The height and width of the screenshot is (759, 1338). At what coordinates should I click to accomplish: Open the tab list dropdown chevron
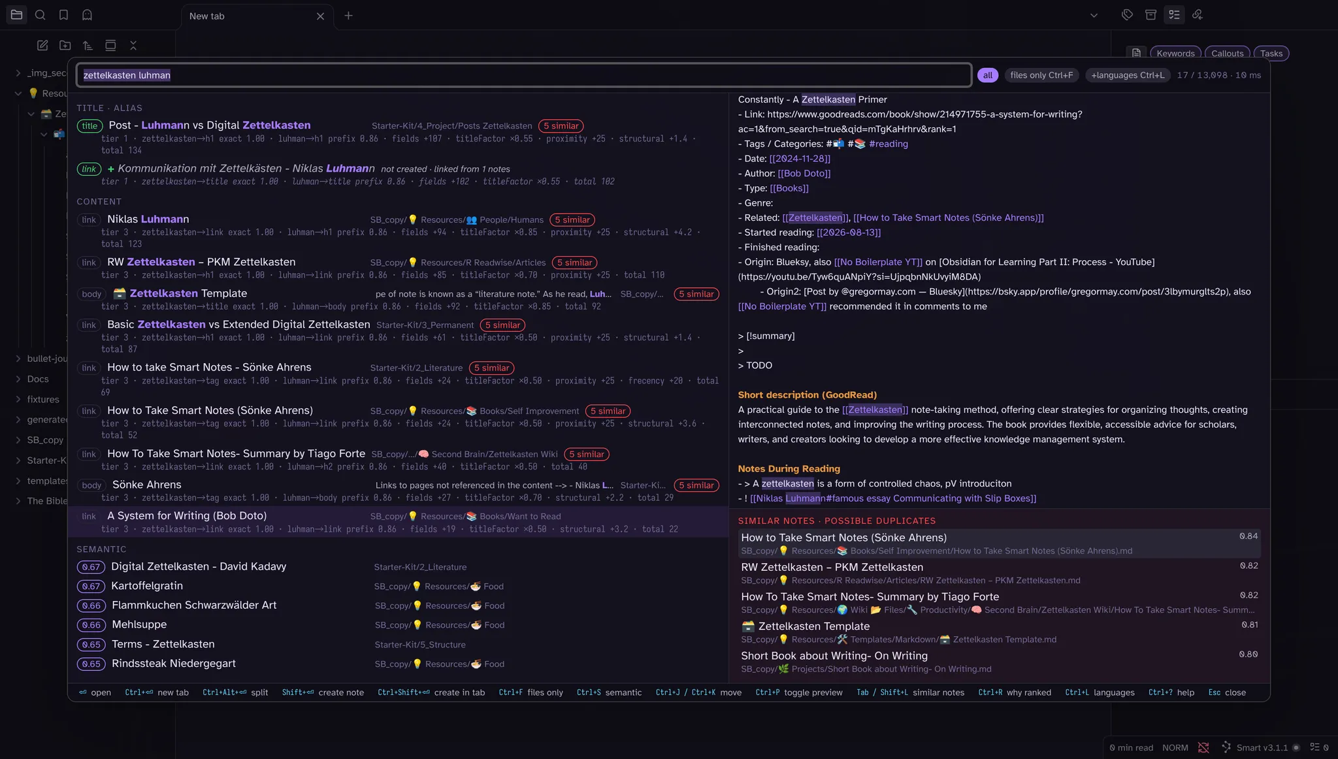1094,15
